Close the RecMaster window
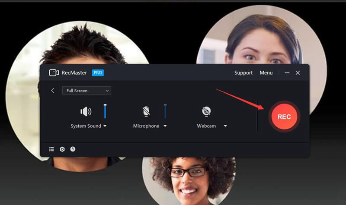This screenshot has width=346, height=205. [x=298, y=73]
